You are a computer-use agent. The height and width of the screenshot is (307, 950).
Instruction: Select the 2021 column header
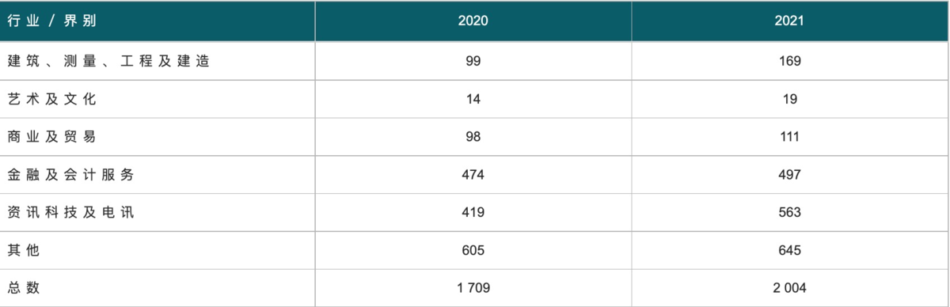click(789, 21)
